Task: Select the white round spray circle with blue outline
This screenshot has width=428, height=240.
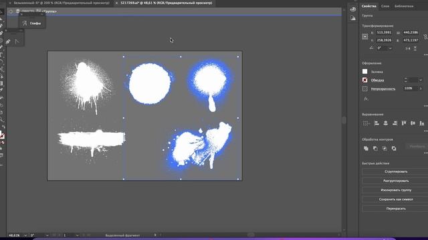Action: click(x=150, y=83)
